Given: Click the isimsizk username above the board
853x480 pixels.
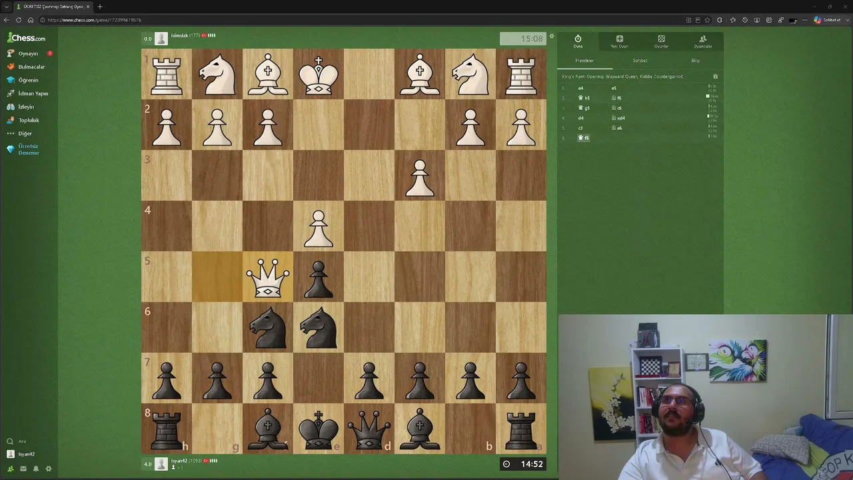Looking at the screenshot, I should click(x=180, y=35).
